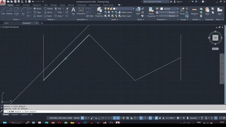The height and width of the screenshot is (127, 226).
Task: Select the Text annotation tool
Action: pos(73,11)
